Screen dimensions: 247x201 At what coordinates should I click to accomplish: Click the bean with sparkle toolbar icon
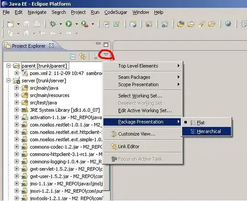click(x=149, y=24)
